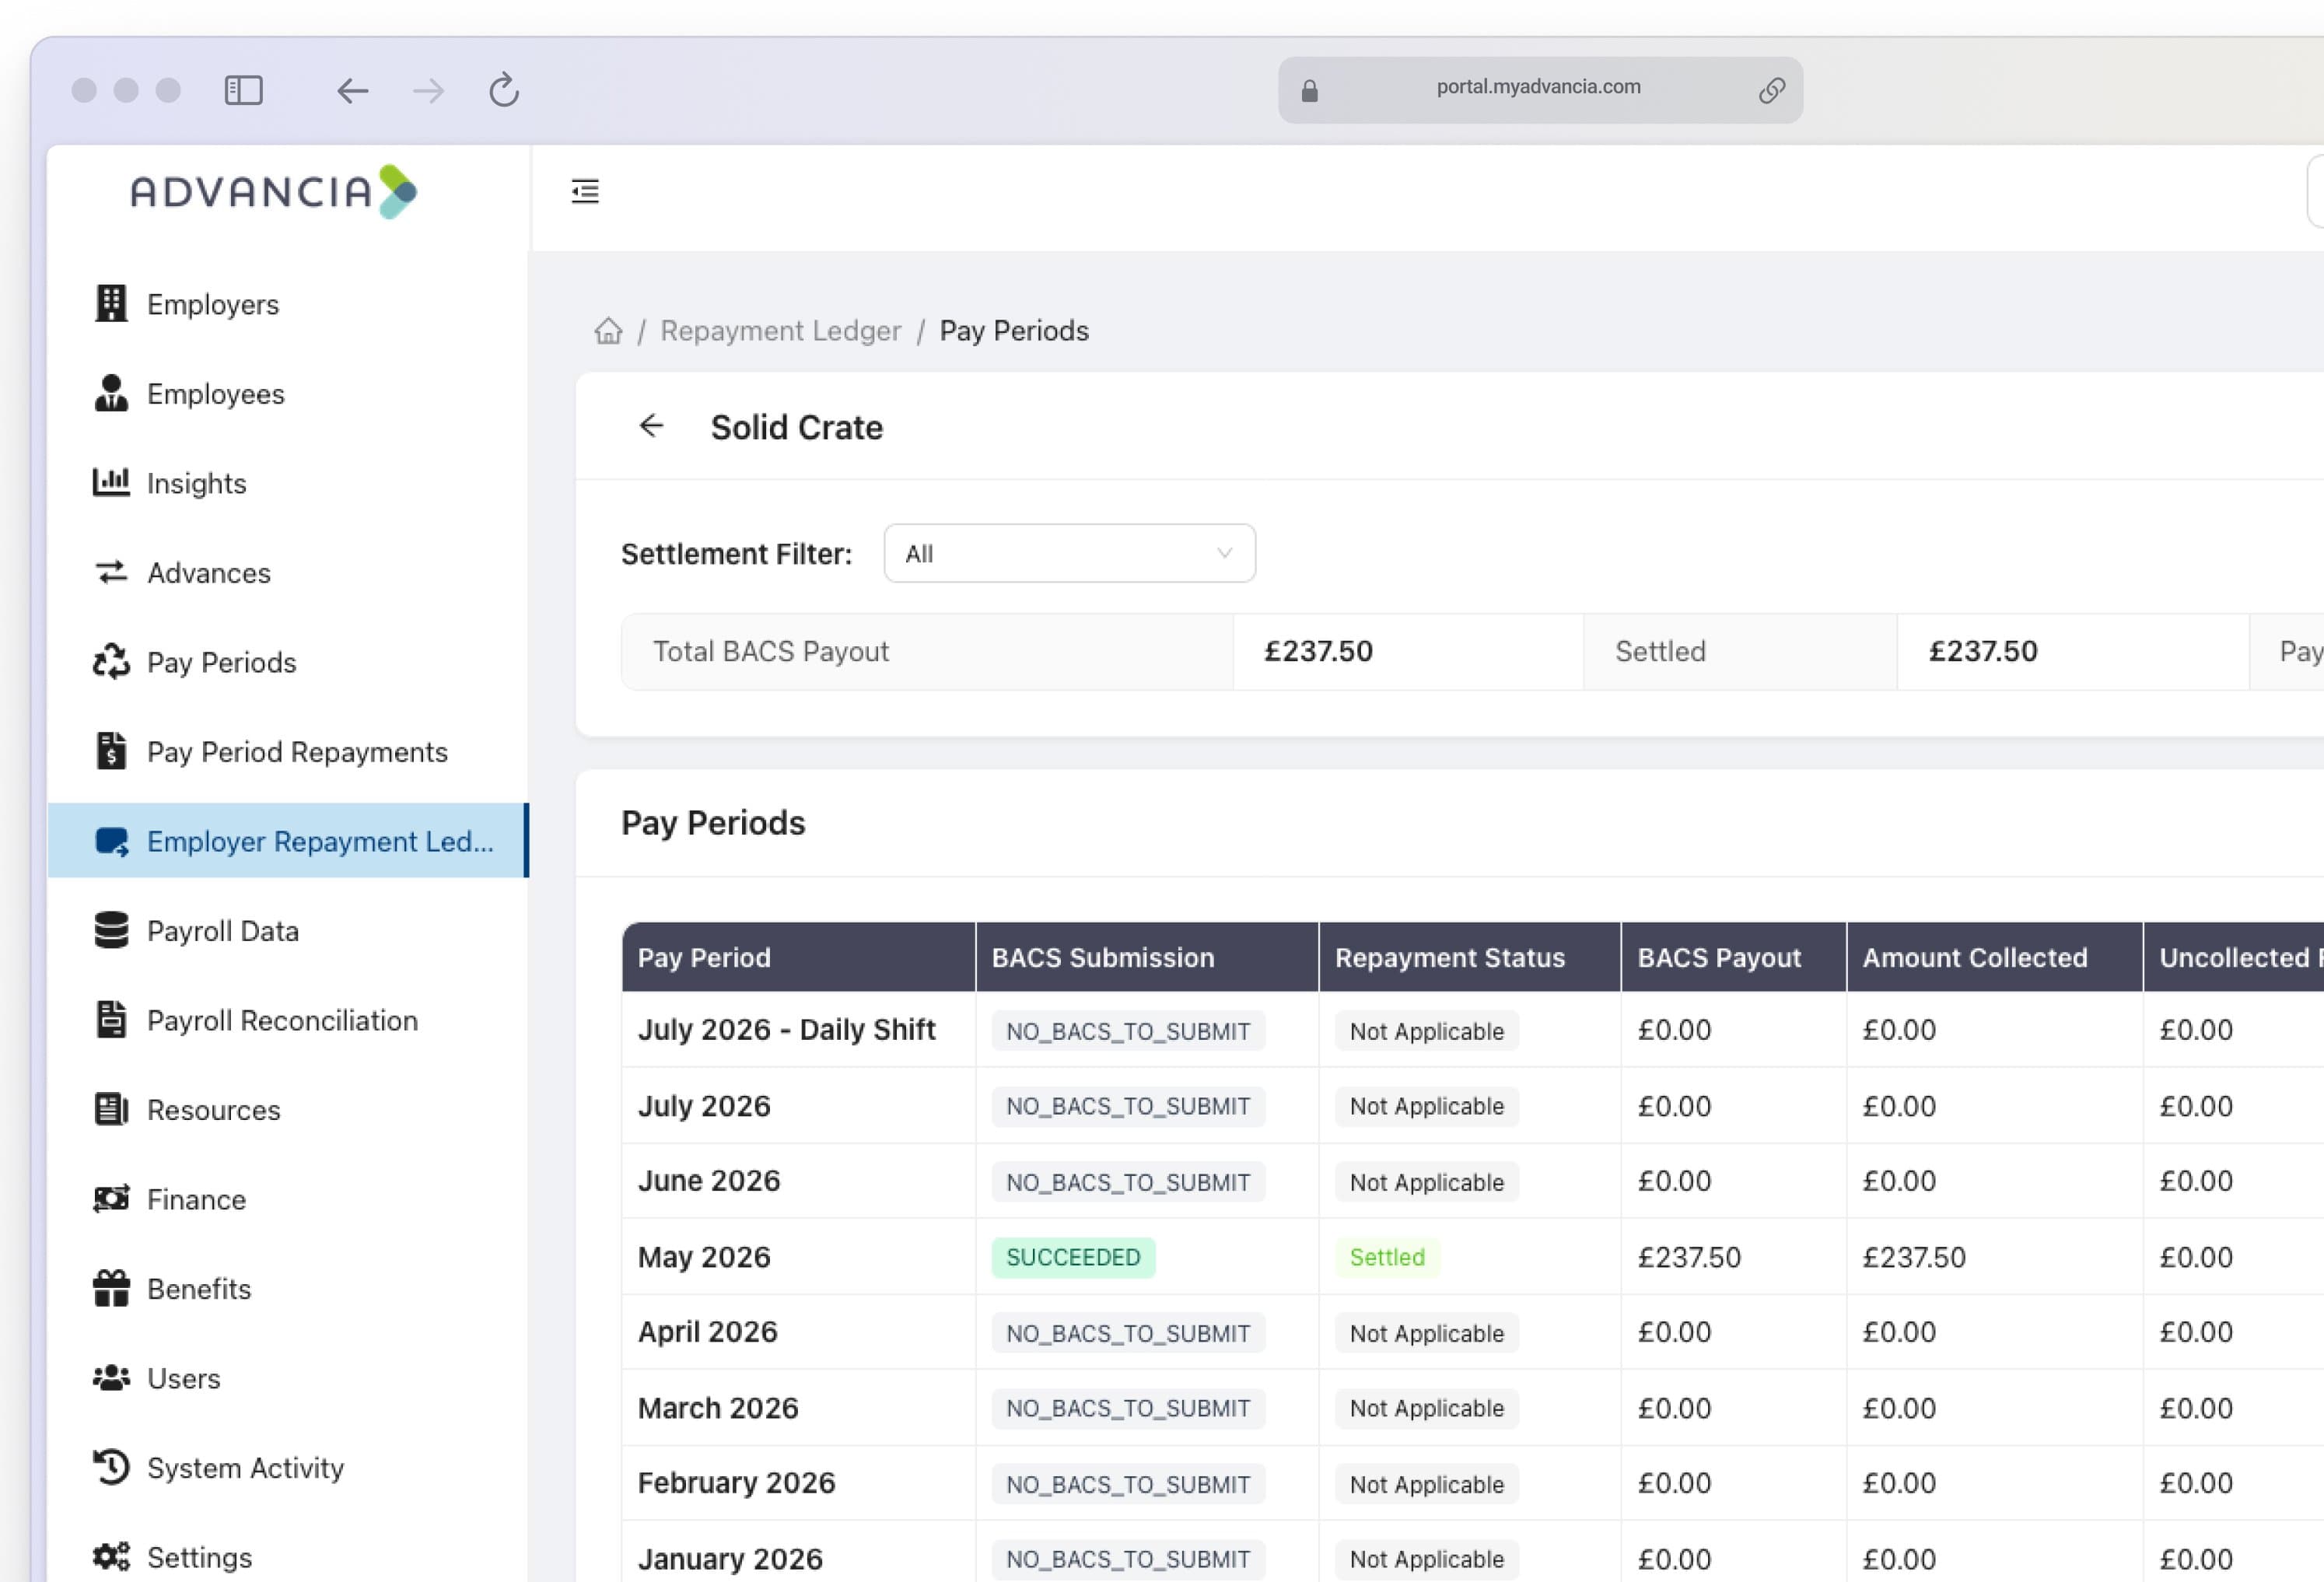Click the Insights bar chart icon
The height and width of the screenshot is (1582, 2324).
point(111,482)
